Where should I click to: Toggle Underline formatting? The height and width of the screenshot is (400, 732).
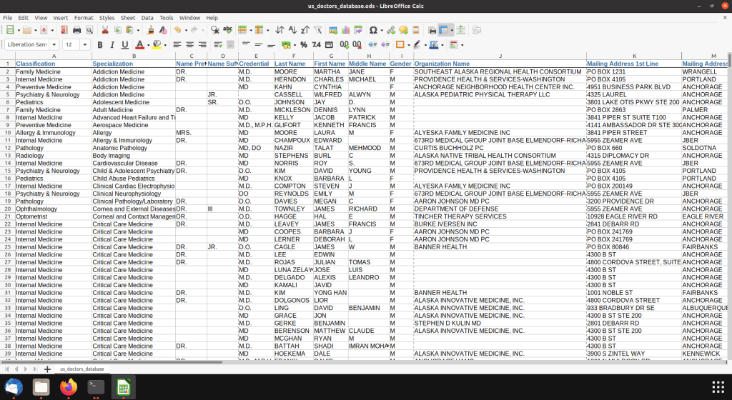[124, 44]
